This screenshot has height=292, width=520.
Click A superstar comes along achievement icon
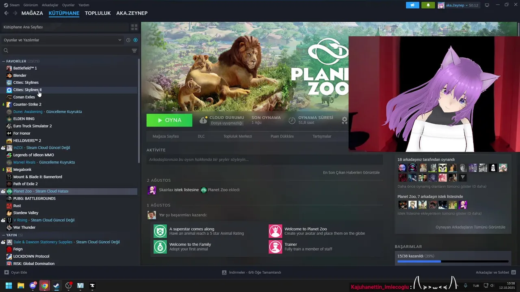(x=160, y=231)
